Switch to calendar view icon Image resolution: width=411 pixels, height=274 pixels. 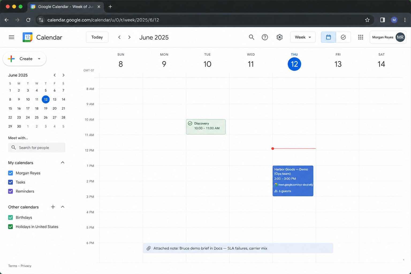(x=328, y=37)
